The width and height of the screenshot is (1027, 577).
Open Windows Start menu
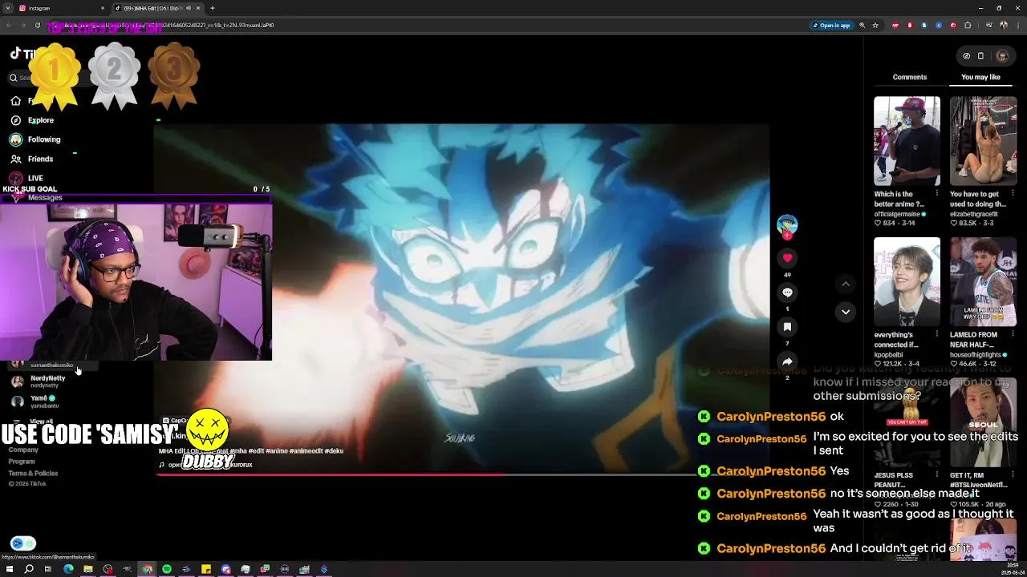[10, 569]
